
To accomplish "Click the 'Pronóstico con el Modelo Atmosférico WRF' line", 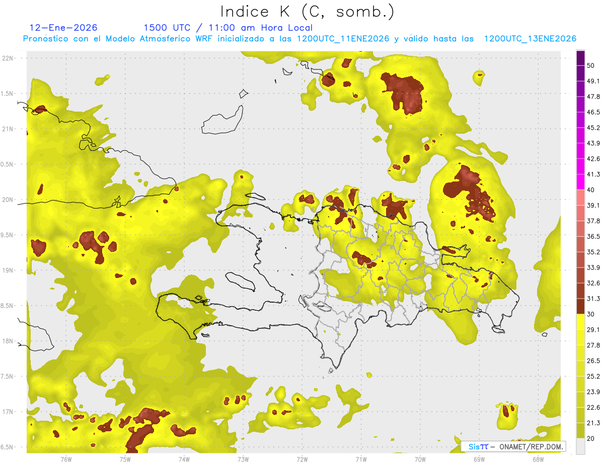I will tap(300, 39).
